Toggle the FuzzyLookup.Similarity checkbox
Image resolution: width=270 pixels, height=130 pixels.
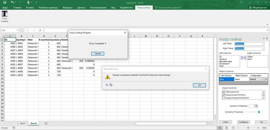(224, 95)
